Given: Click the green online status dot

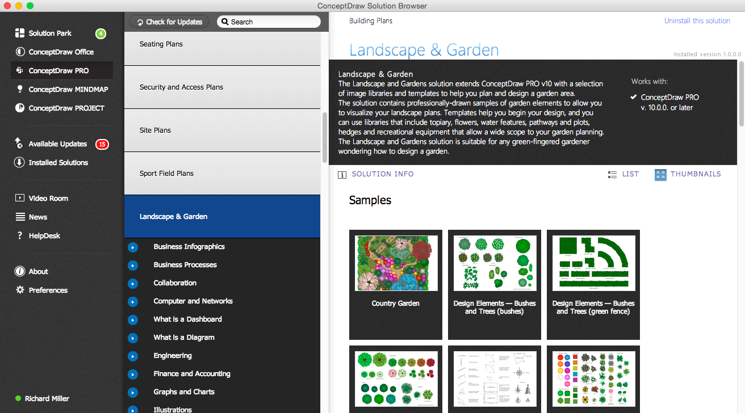Looking at the screenshot, I should click(x=19, y=399).
